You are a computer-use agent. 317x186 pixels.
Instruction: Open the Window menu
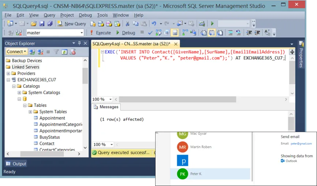pos(121,15)
